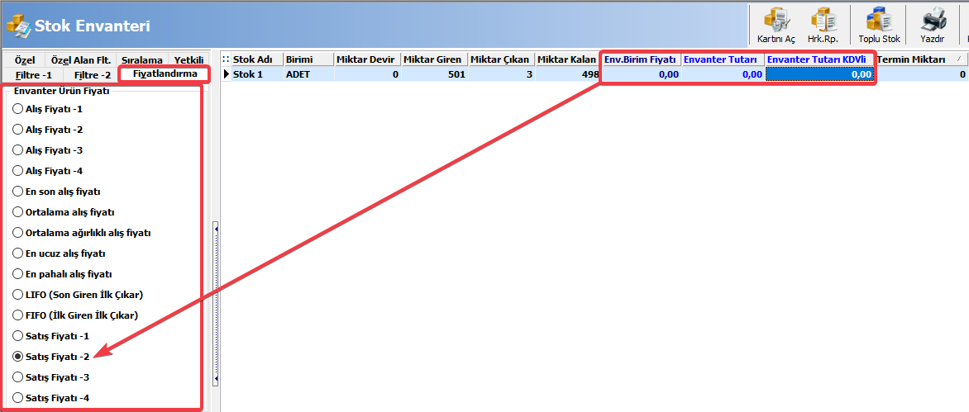Click Envanter Tutarı KDVli column header

819,59
